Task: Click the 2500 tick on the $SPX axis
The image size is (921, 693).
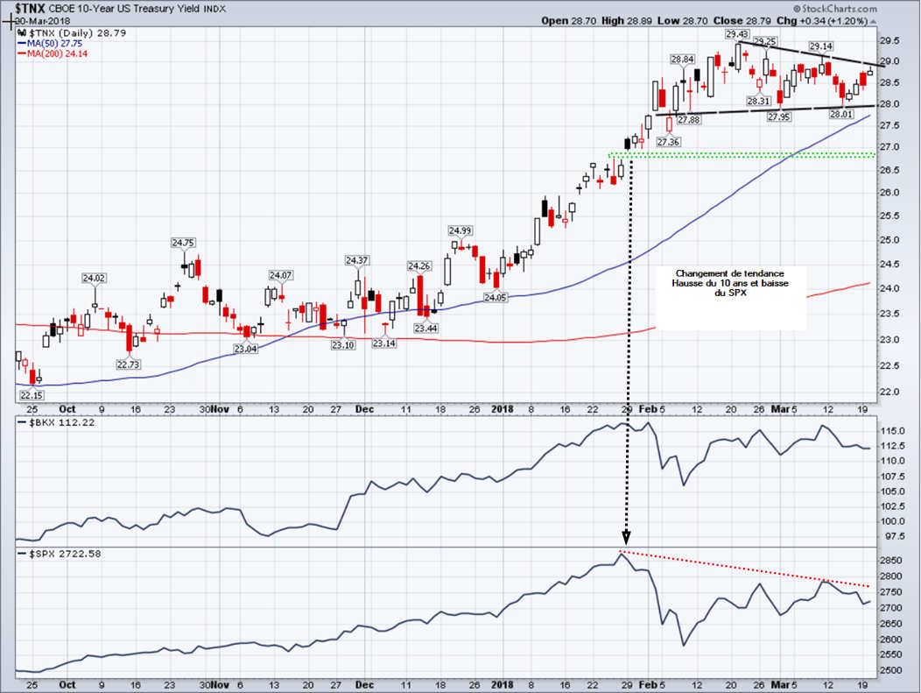Action: 889,671
